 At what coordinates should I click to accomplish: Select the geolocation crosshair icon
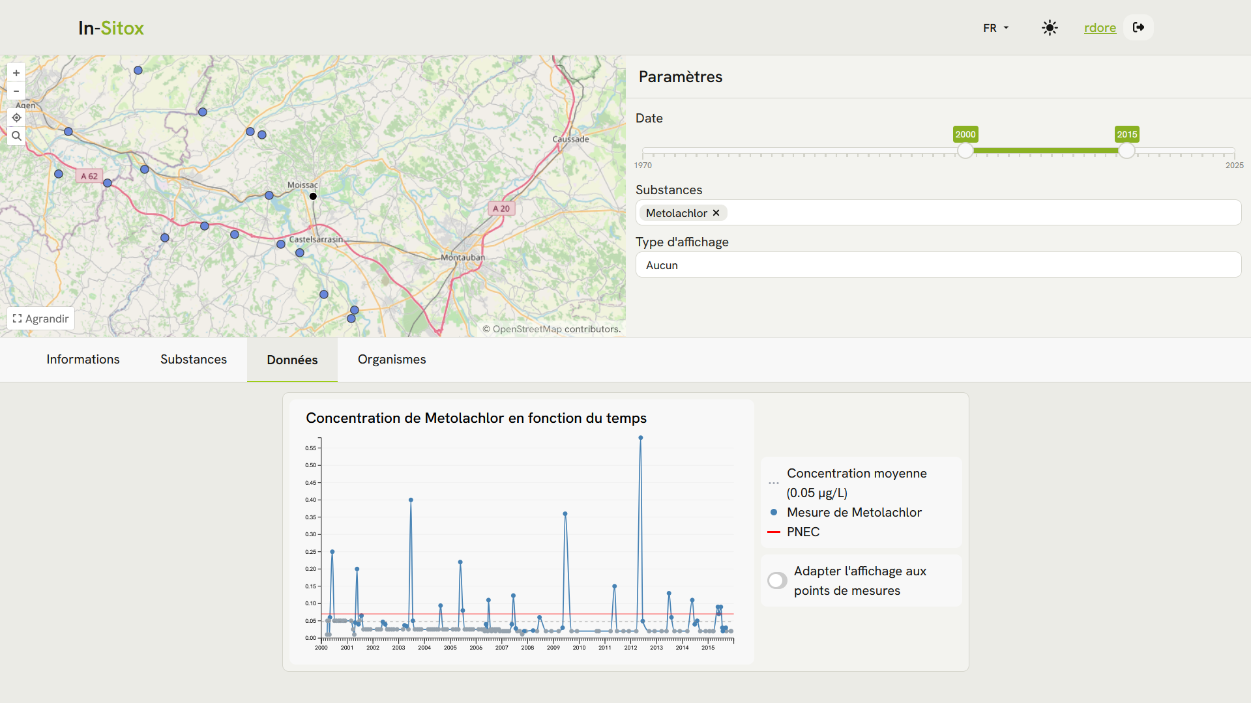[x=16, y=117]
